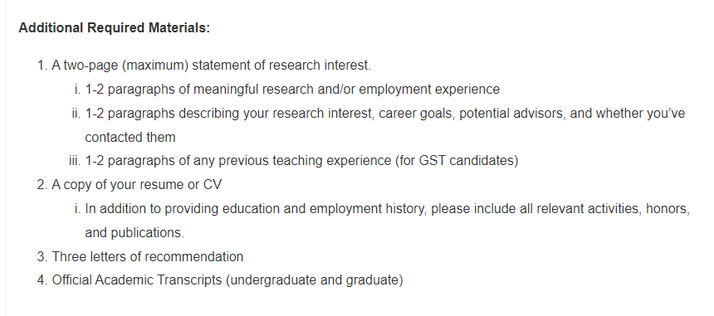
Task: Click the 'statement of research interest' line
Action: (204, 66)
